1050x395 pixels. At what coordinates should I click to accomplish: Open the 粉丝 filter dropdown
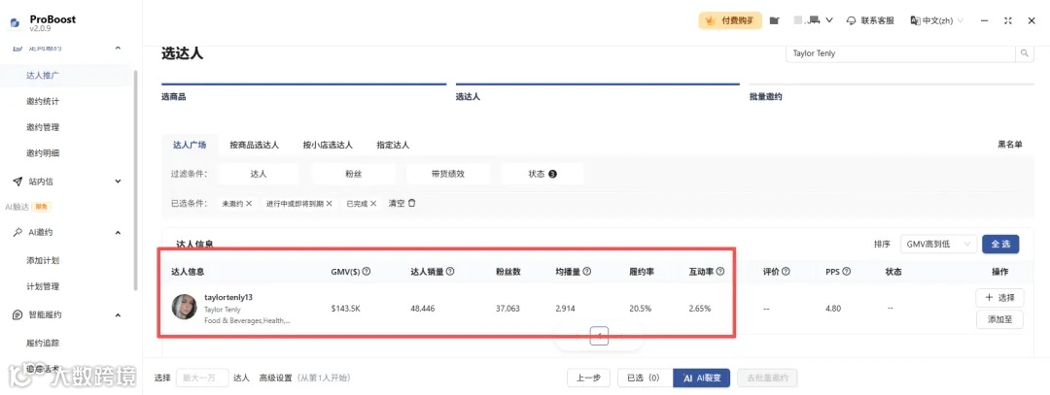click(x=354, y=174)
